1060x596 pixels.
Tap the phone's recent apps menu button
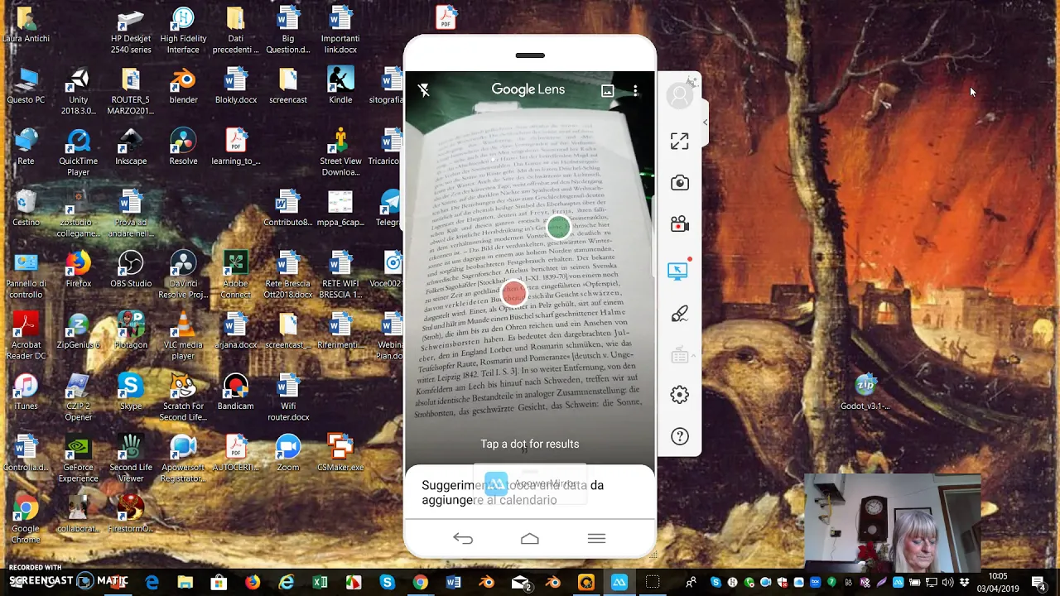click(x=596, y=539)
